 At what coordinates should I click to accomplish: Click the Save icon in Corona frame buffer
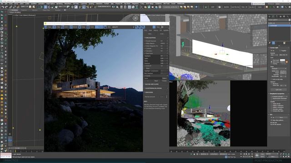pyautogui.click(x=46, y=27)
